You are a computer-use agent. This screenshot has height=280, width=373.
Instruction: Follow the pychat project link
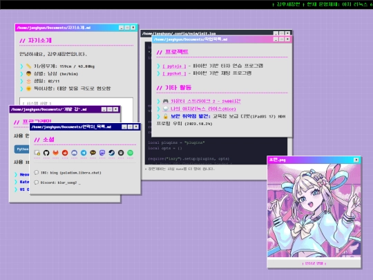(174, 73)
